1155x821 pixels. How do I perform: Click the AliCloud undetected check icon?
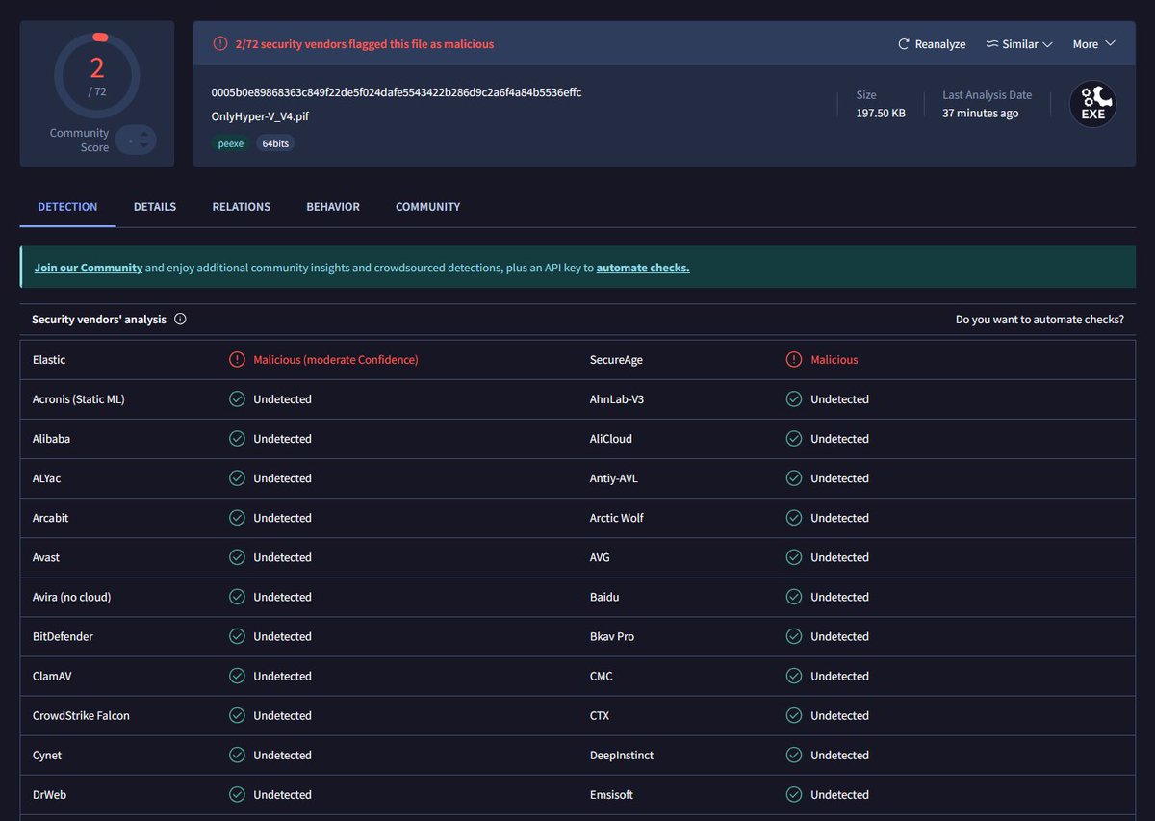pos(794,439)
